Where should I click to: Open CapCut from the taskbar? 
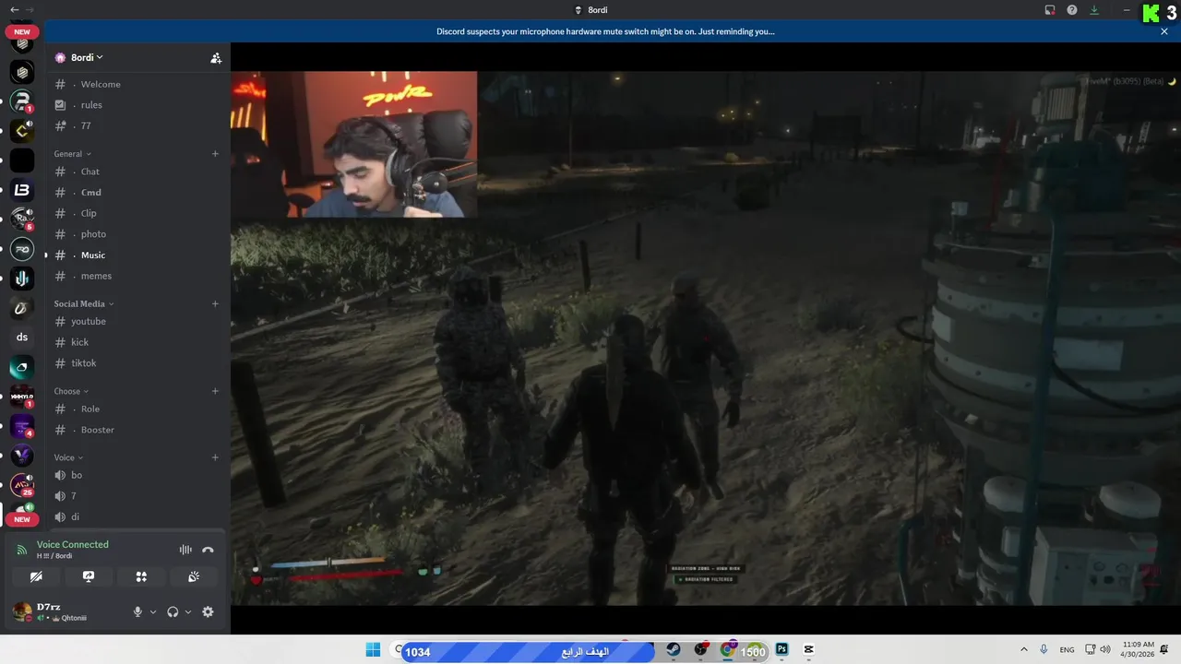[x=809, y=650]
